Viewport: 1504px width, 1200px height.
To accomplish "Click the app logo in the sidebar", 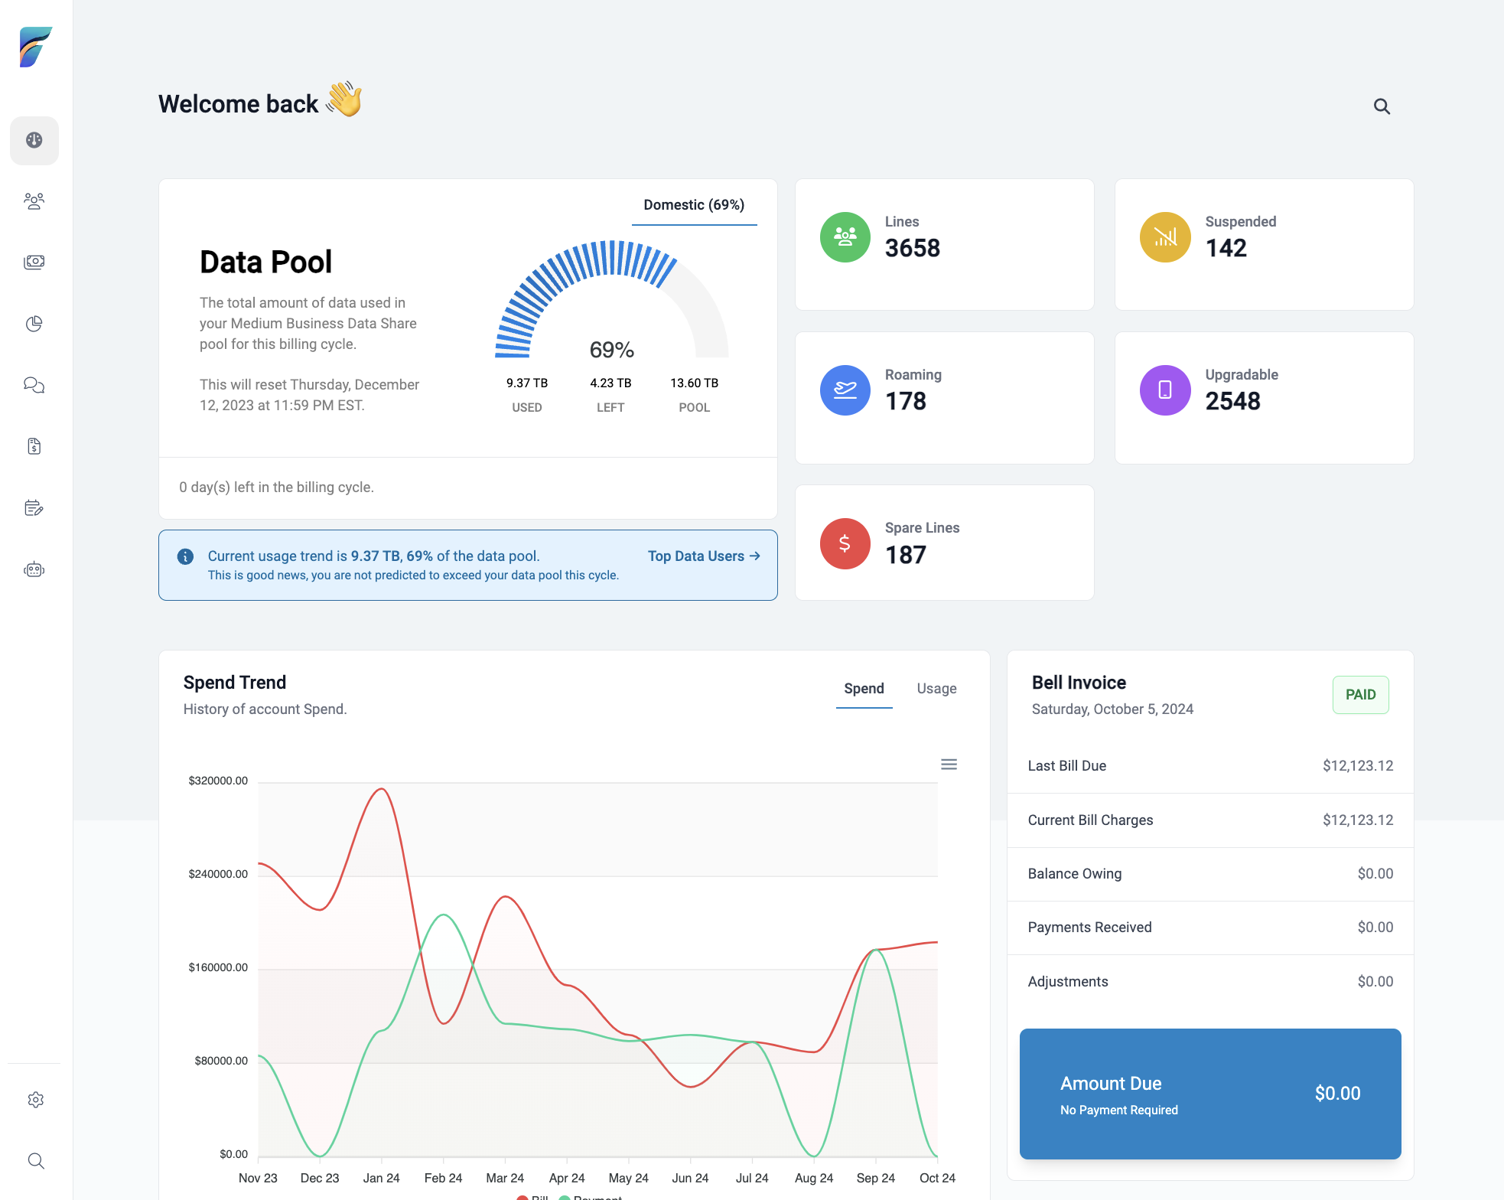I will coord(35,47).
